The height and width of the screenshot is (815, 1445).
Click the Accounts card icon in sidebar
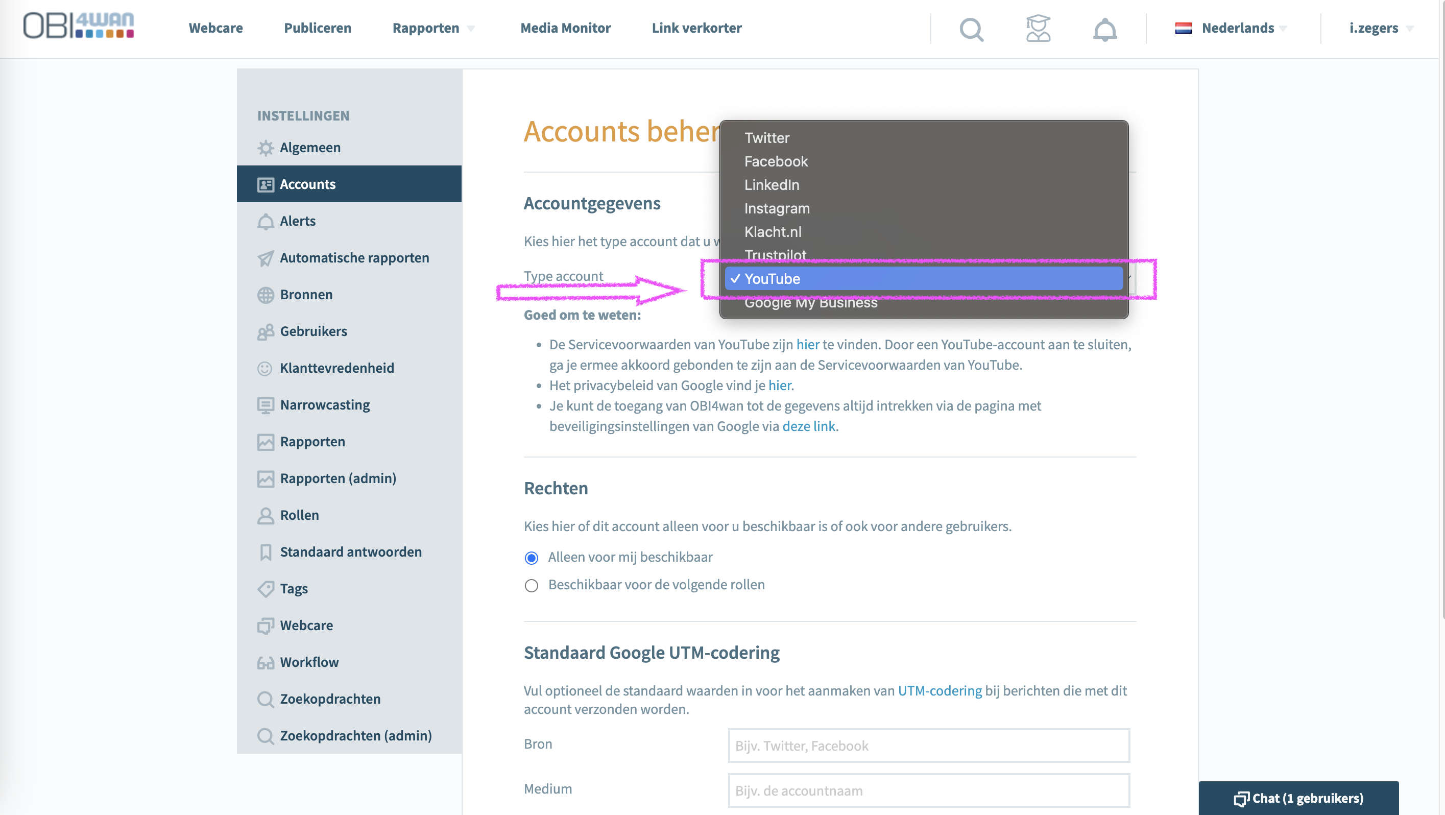coord(266,184)
